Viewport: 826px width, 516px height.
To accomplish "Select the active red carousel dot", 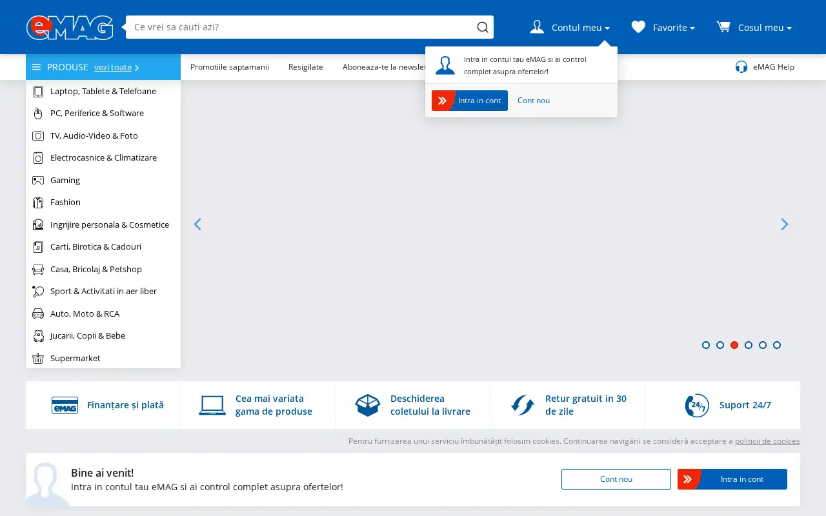I will [734, 345].
